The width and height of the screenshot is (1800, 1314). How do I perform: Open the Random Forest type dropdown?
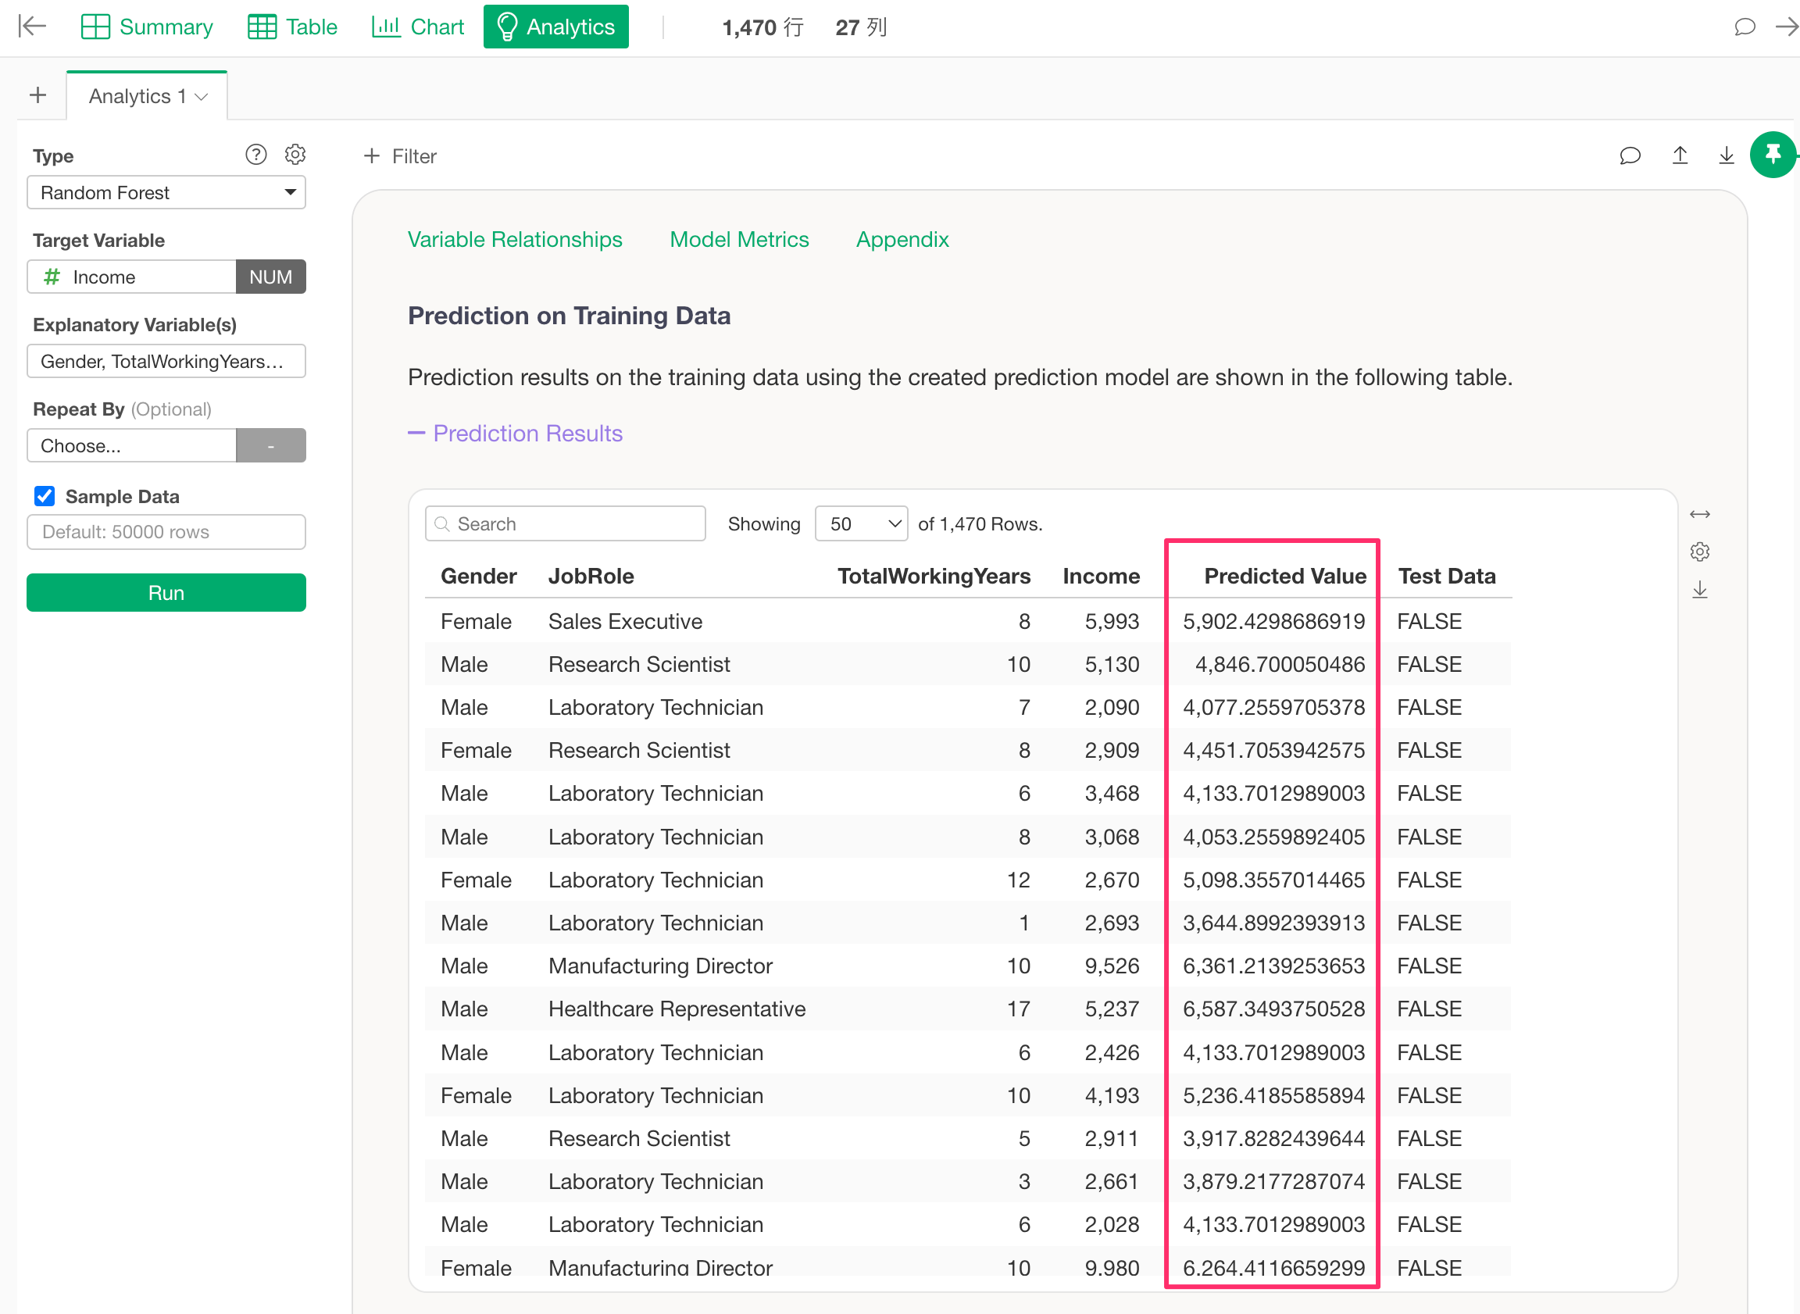click(166, 192)
